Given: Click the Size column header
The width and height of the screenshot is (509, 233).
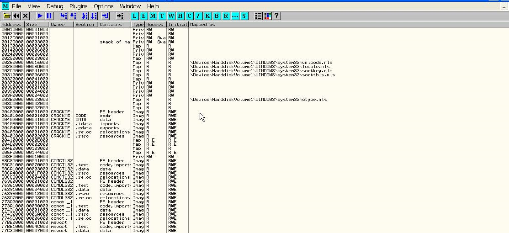Looking at the screenshot, I should (x=37, y=24).
